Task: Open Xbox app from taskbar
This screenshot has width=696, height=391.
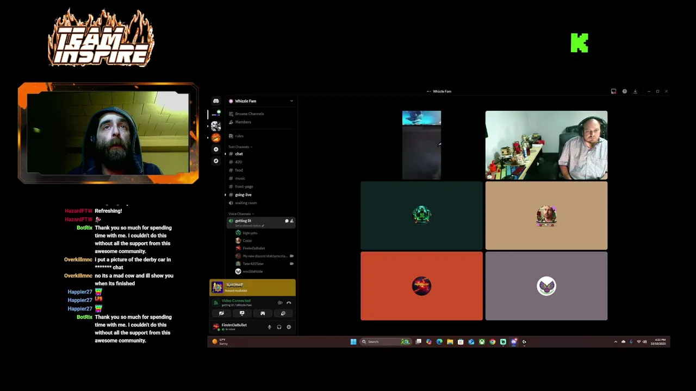Action: [x=482, y=342]
